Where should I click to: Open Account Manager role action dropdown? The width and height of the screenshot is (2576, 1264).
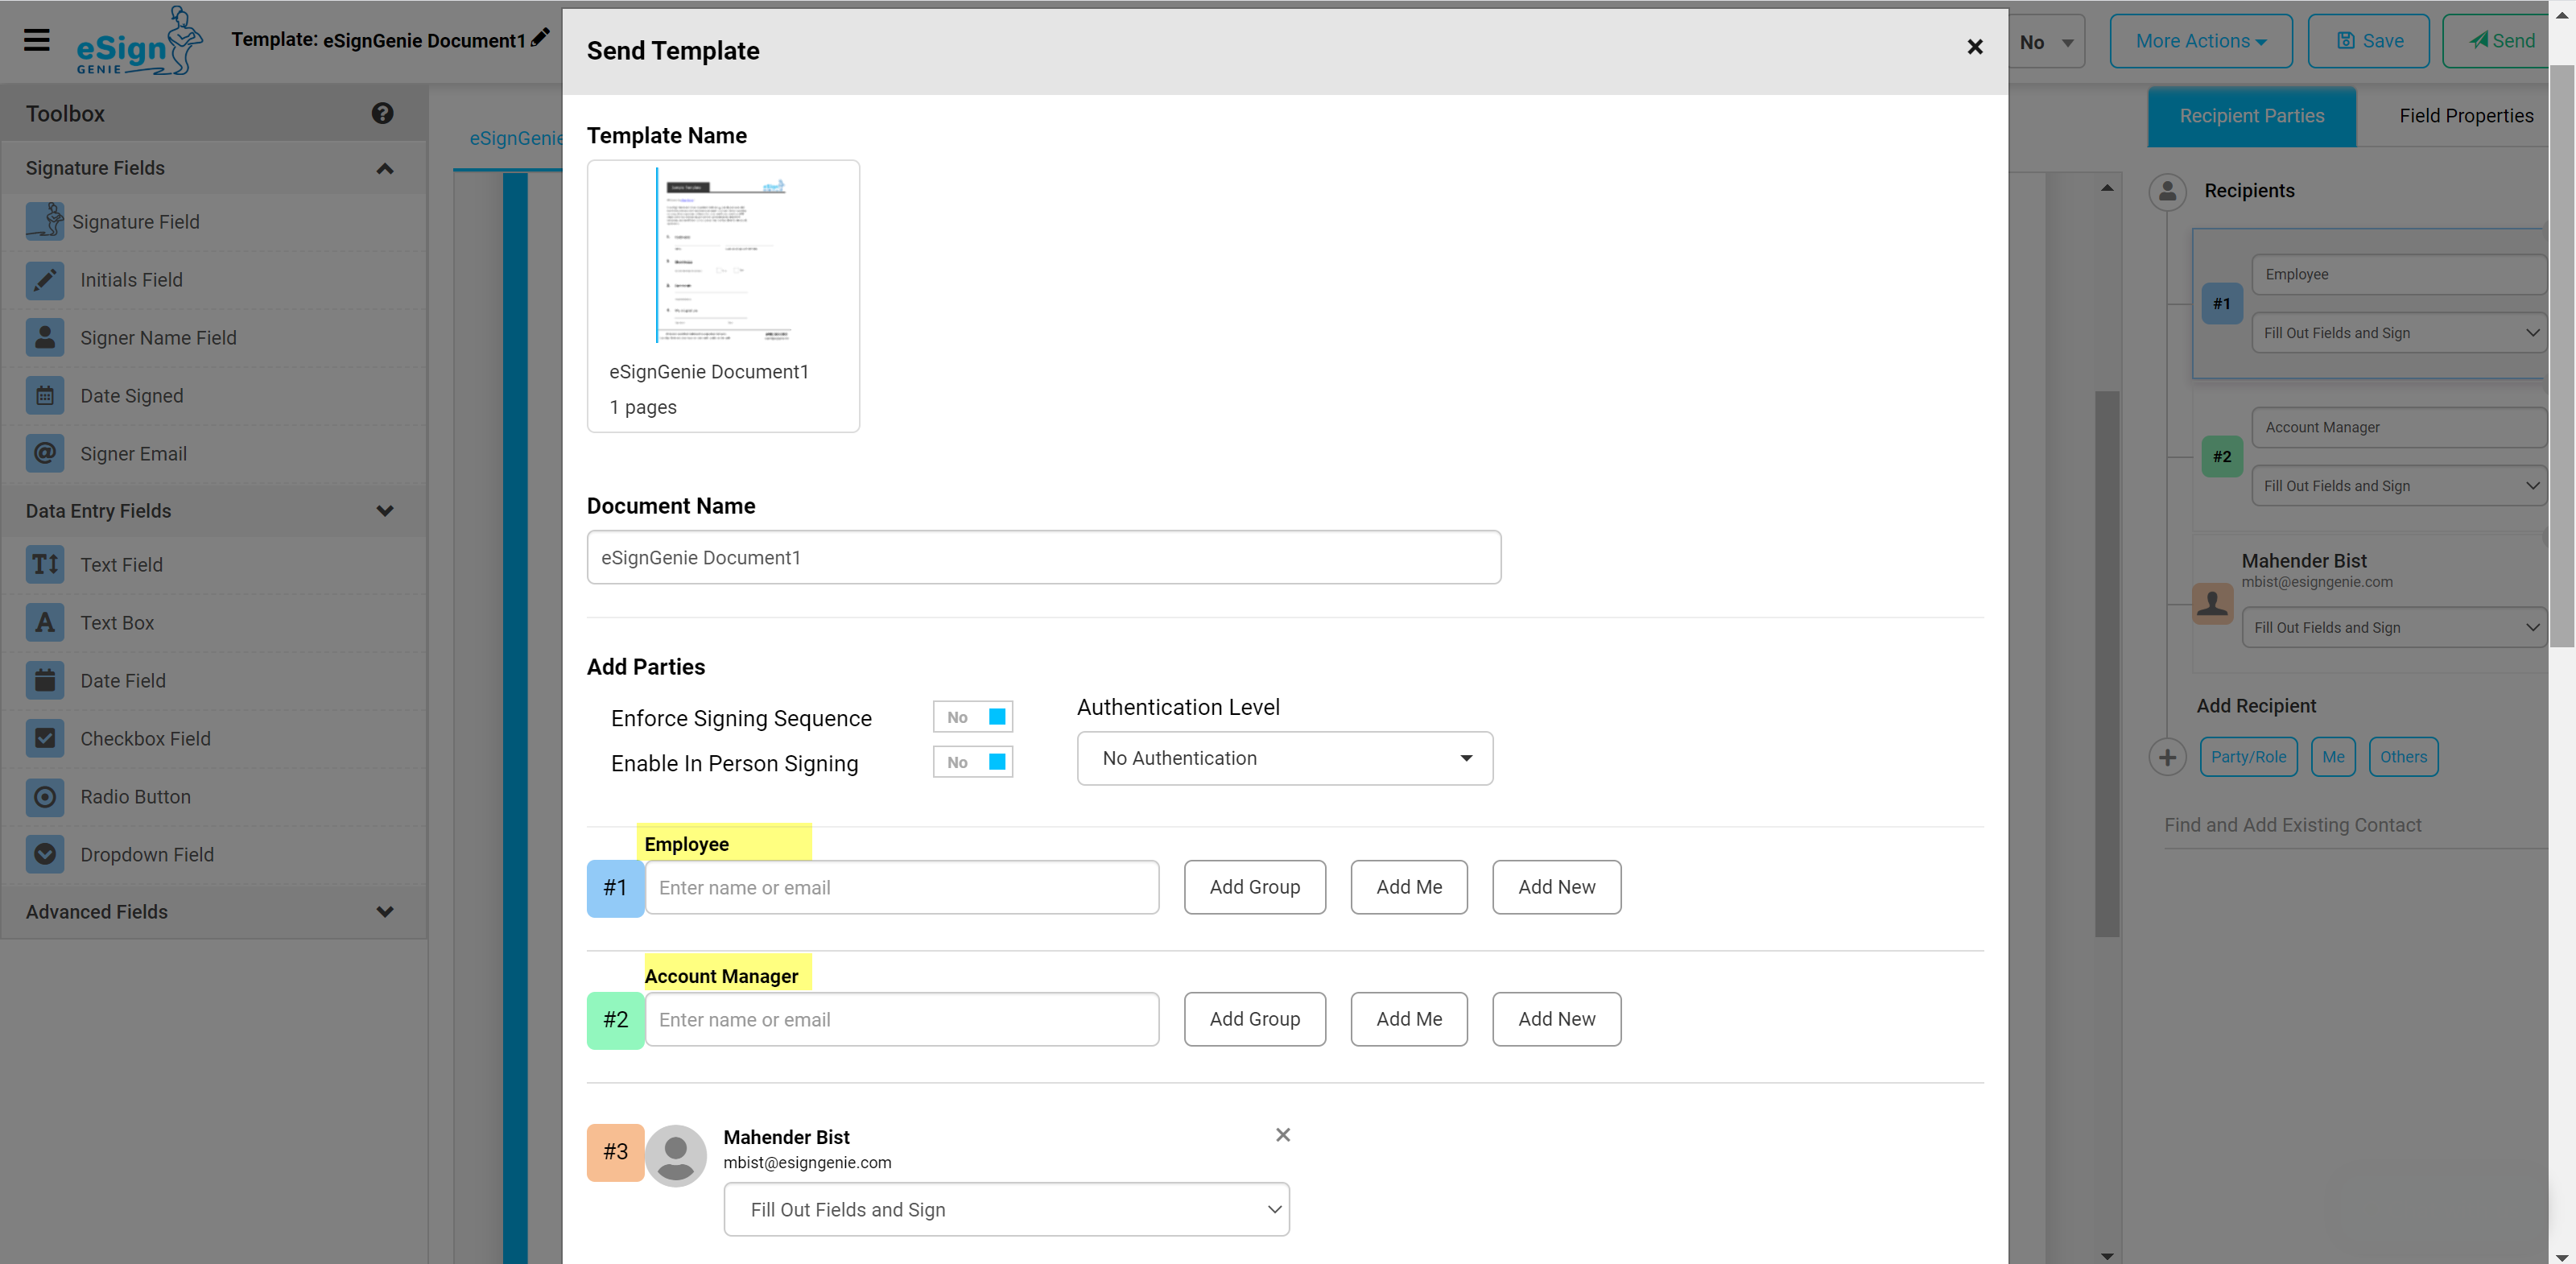coord(2398,486)
